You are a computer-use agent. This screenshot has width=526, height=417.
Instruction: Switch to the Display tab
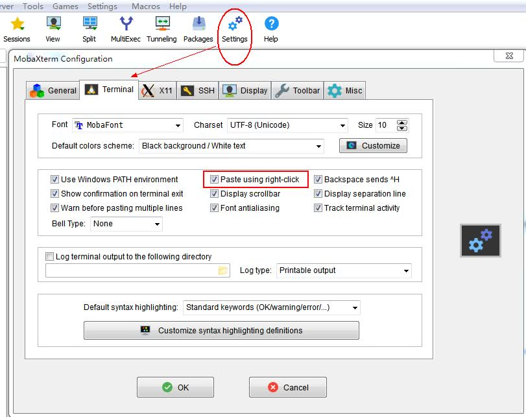pyautogui.click(x=245, y=91)
